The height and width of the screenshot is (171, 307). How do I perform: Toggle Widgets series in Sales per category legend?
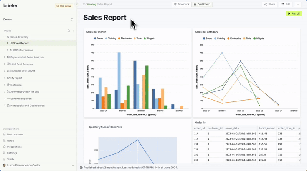coord(259,39)
